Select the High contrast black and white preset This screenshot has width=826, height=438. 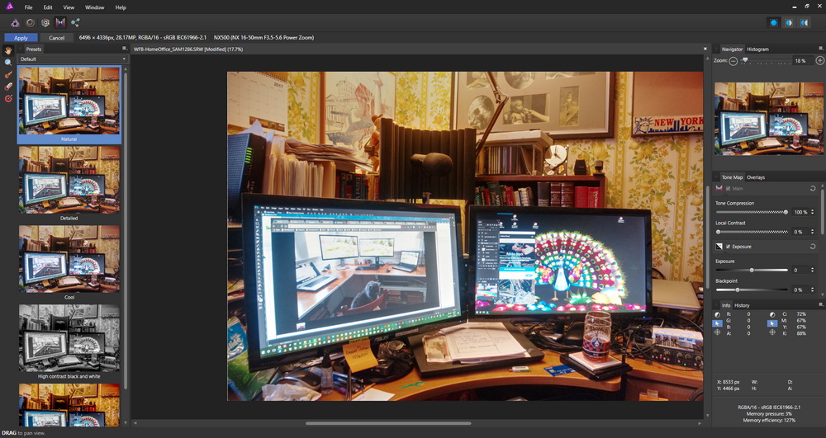pyautogui.click(x=69, y=338)
